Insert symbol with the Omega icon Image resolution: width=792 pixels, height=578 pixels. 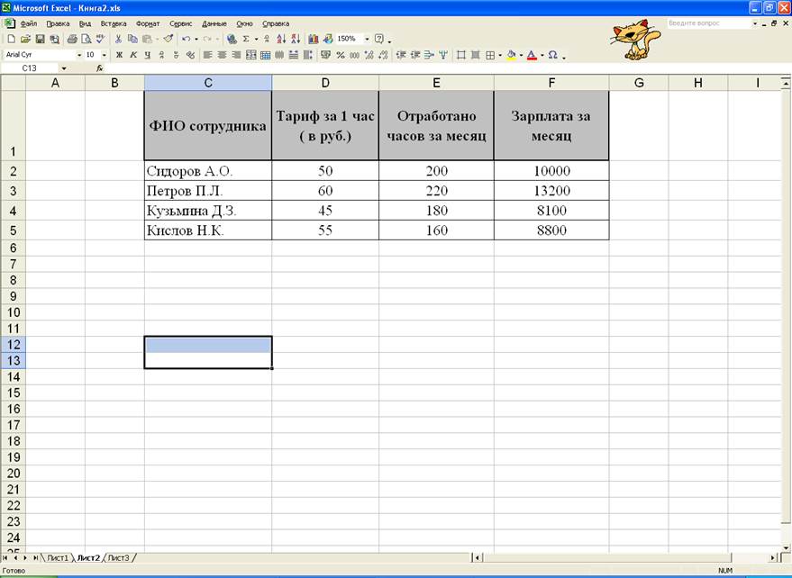coord(552,55)
